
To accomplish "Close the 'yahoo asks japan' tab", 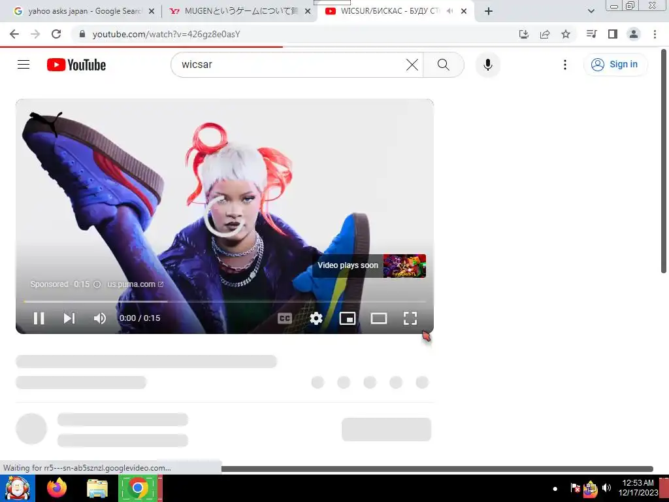I will point(152,12).
